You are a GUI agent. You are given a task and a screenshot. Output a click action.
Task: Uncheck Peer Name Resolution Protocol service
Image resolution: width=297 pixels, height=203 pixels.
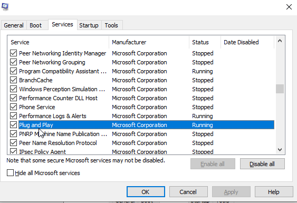click(13, 143)
